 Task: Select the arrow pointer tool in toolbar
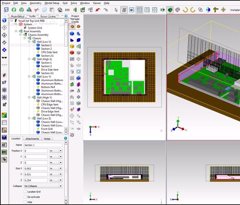(116, 10)
